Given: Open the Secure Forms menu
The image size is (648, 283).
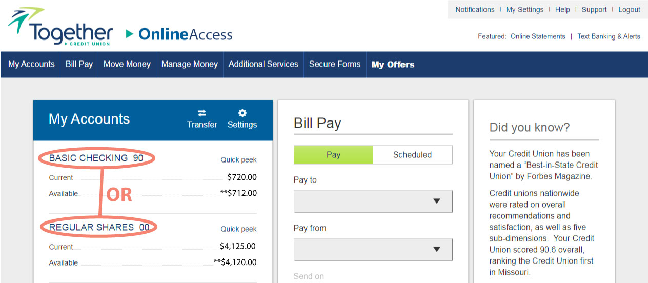Looking at the screenshot, I should pos(335,65).
